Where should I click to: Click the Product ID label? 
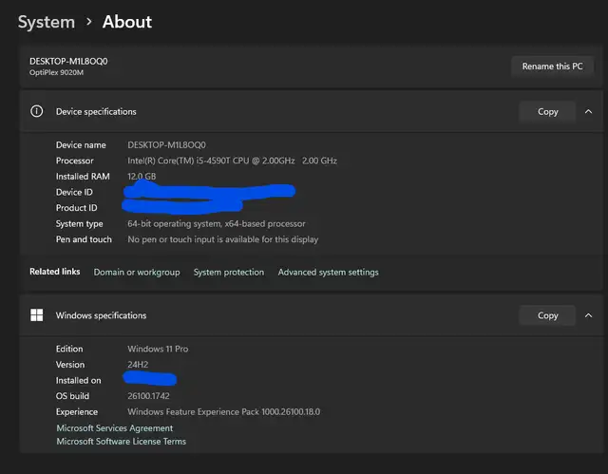coord(77,208)
